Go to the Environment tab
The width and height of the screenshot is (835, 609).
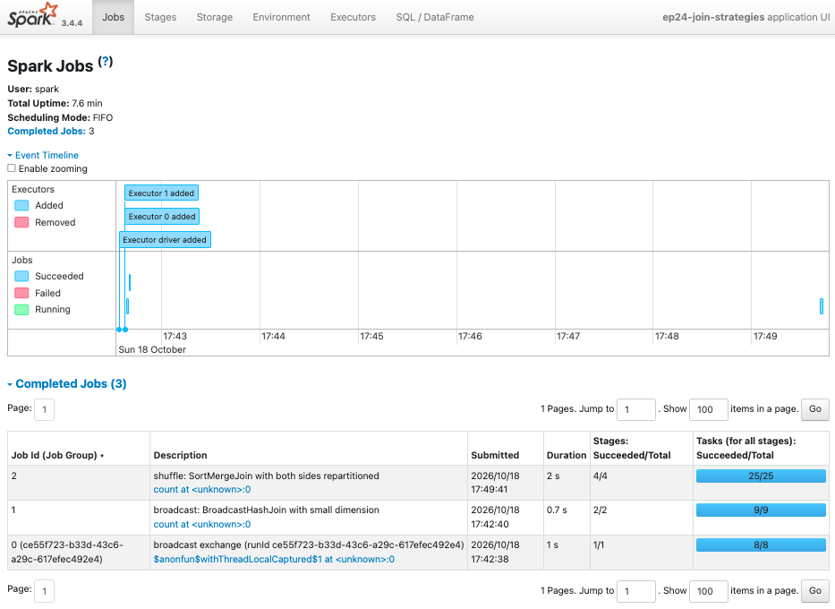[x=281, y=17]
